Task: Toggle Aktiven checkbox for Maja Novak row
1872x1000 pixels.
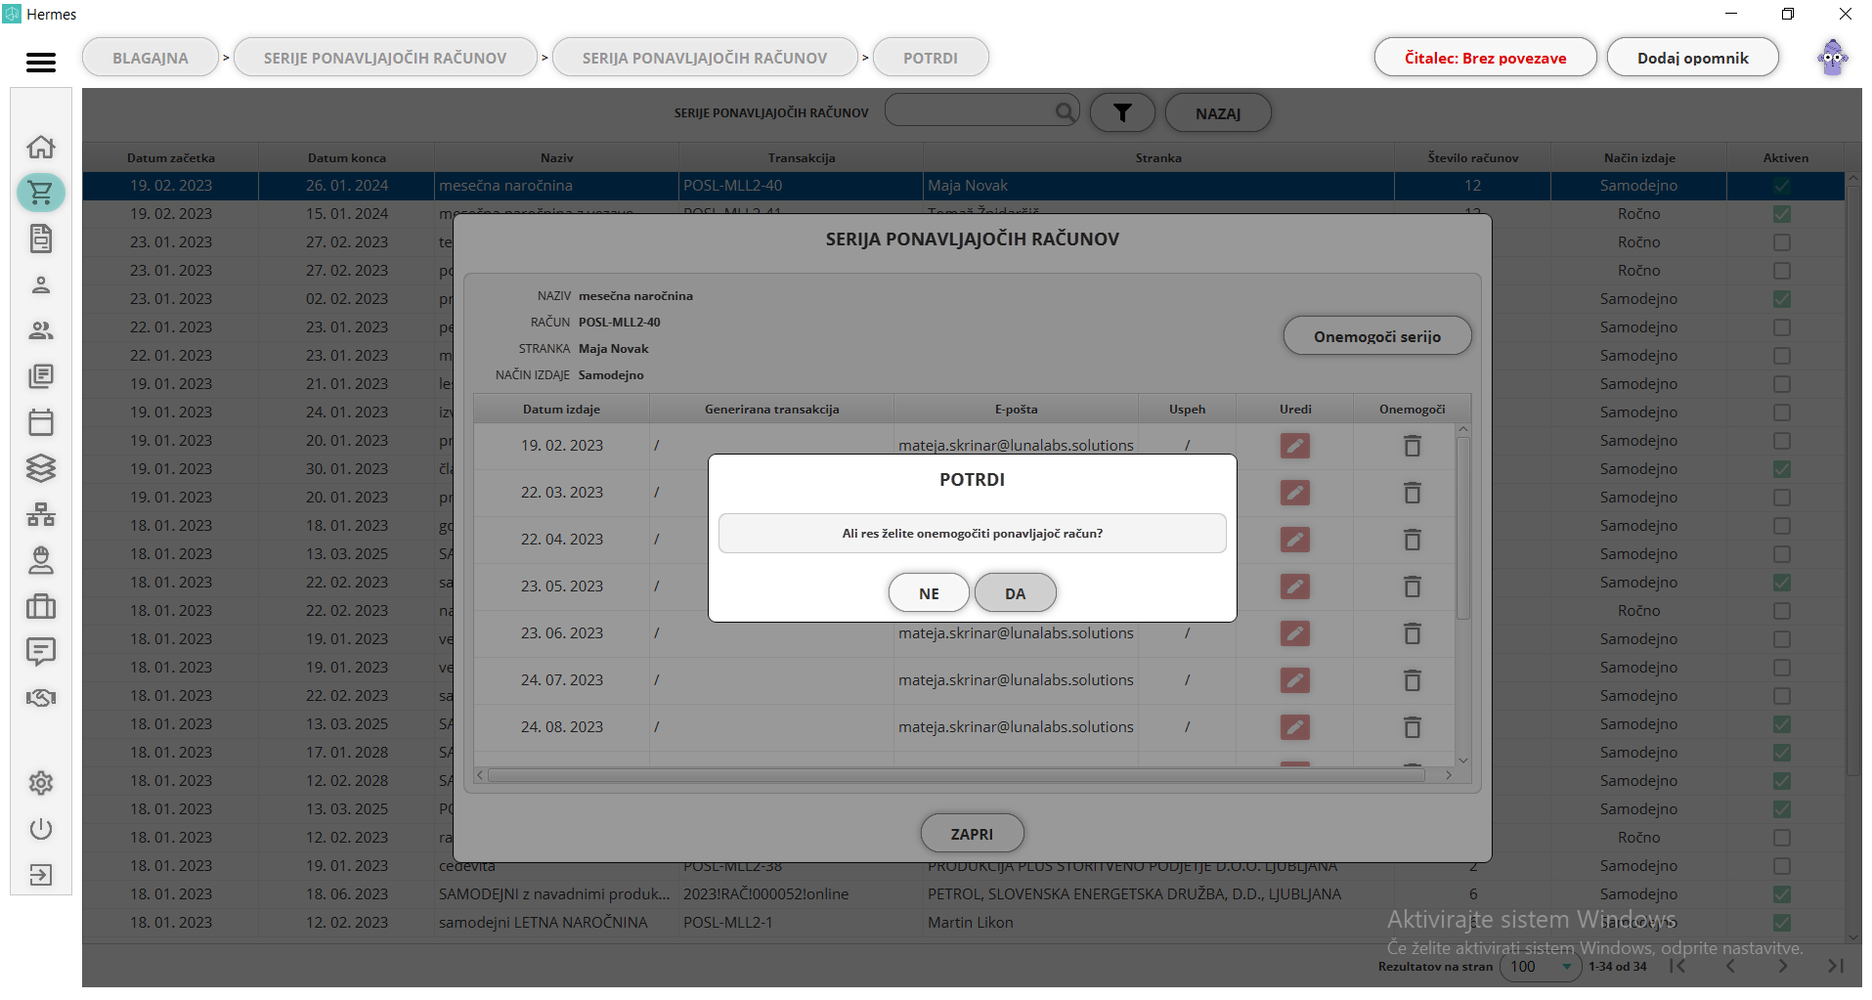Action: tap(1782, 186)
